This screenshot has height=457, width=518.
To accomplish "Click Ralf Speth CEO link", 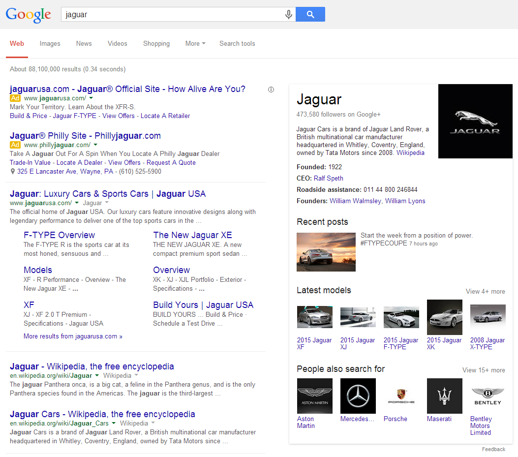I will (x=329, y=178).
